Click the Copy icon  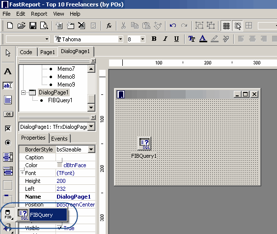(x=135, y=26)
